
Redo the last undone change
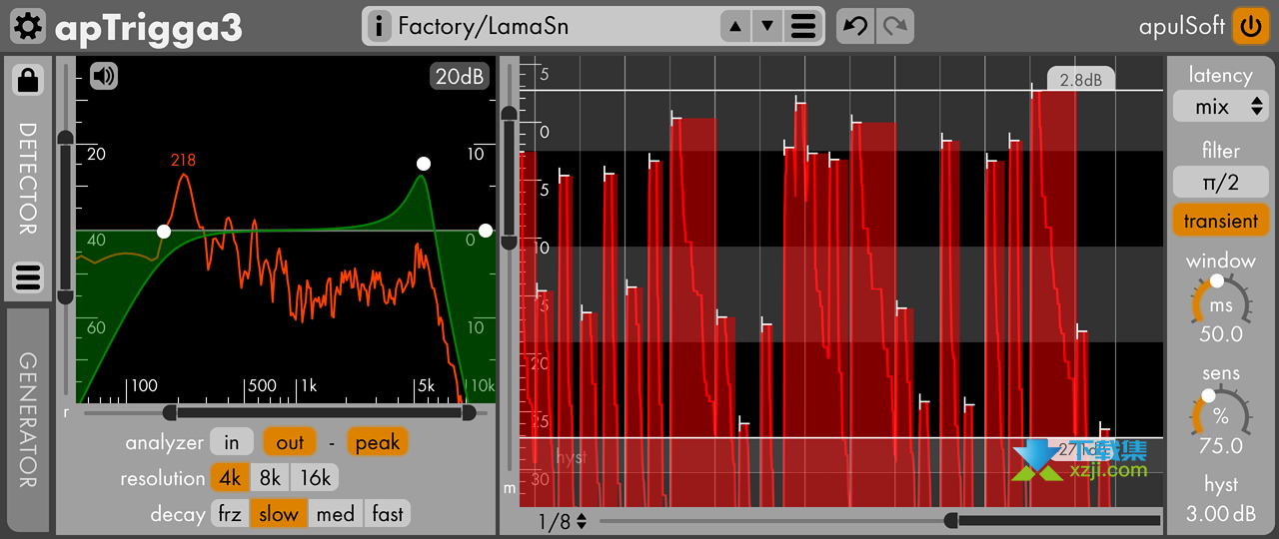coord(894,26)
